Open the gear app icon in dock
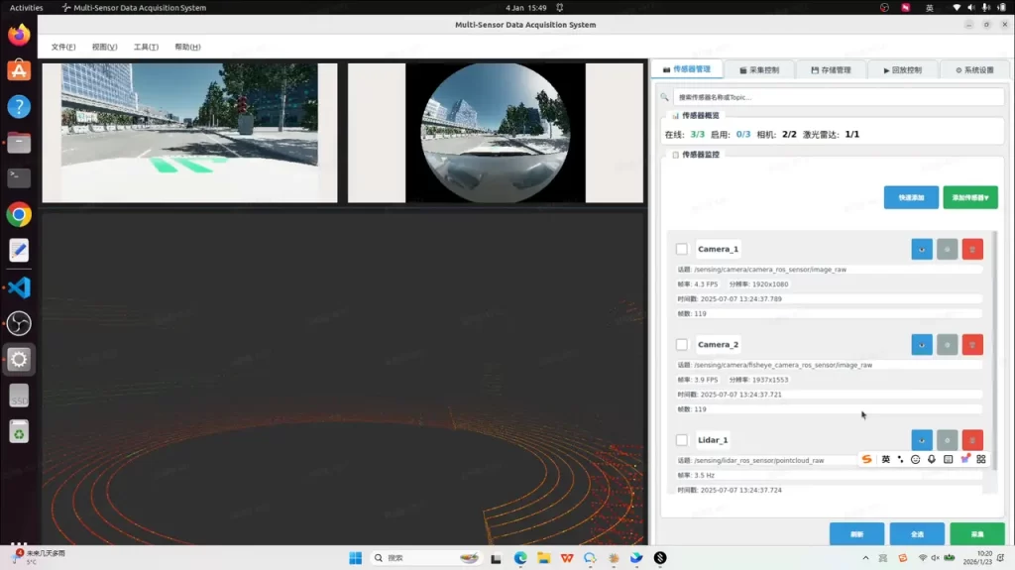Viewport: 1015px width, 570px height. pyautogui.click(x=19, y=359)
